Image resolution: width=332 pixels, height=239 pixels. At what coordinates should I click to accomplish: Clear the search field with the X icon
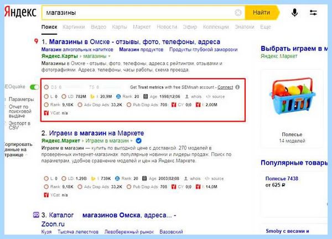pyautogui.click(x=238, y=13)
